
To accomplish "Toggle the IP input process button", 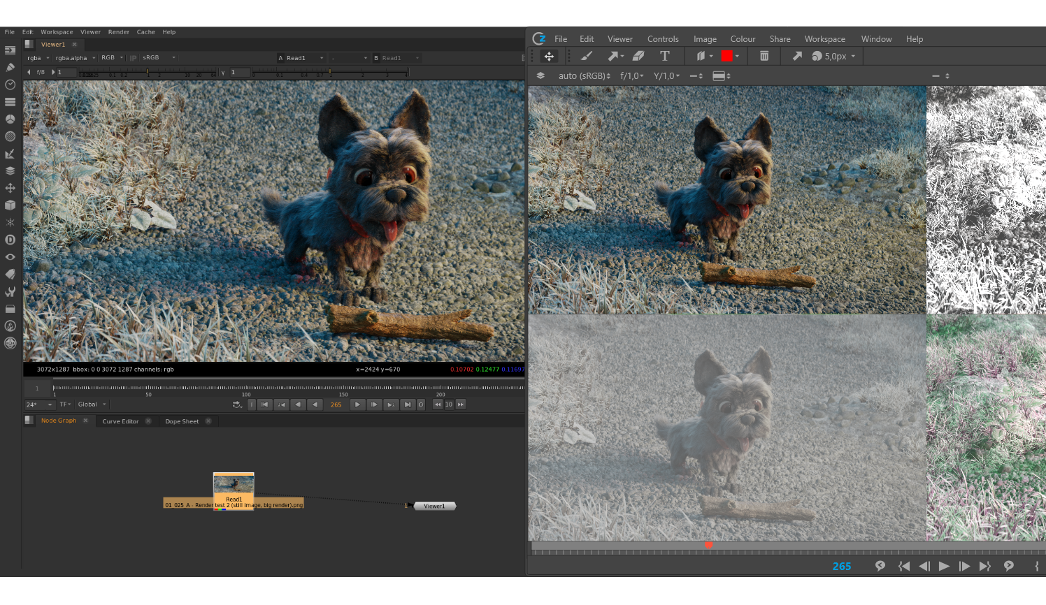I will [133, 58].
